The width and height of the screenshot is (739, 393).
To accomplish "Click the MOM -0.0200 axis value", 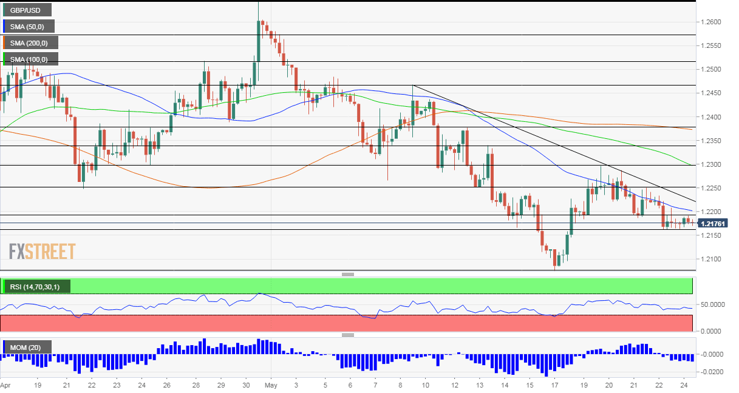I will tap(712, 371).
